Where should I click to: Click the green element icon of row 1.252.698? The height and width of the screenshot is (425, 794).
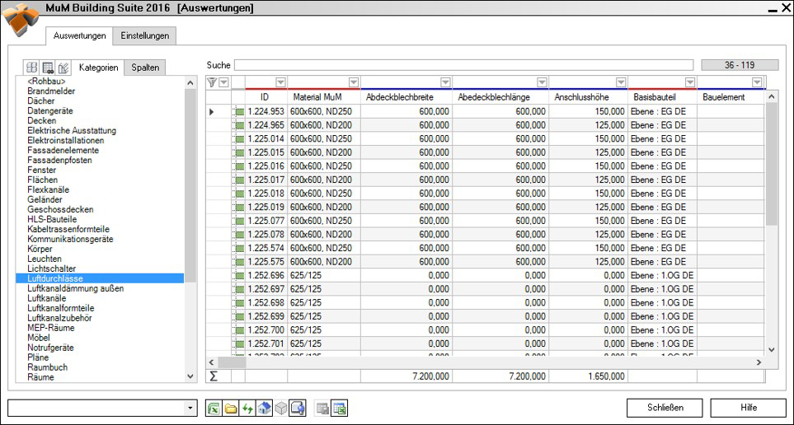238,303
